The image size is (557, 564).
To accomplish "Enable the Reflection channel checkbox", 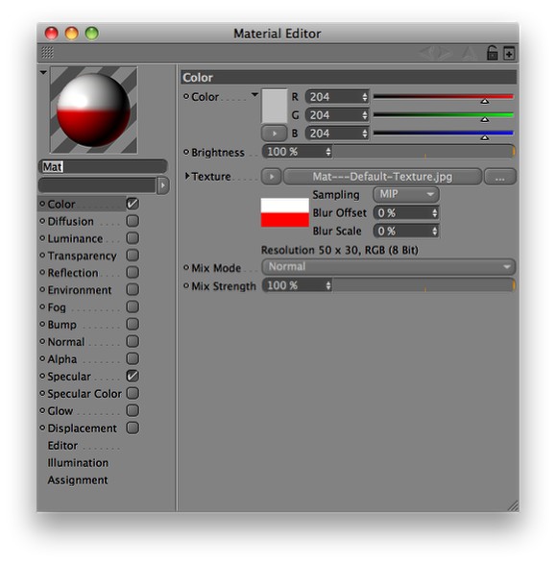I will click(133, 273).
